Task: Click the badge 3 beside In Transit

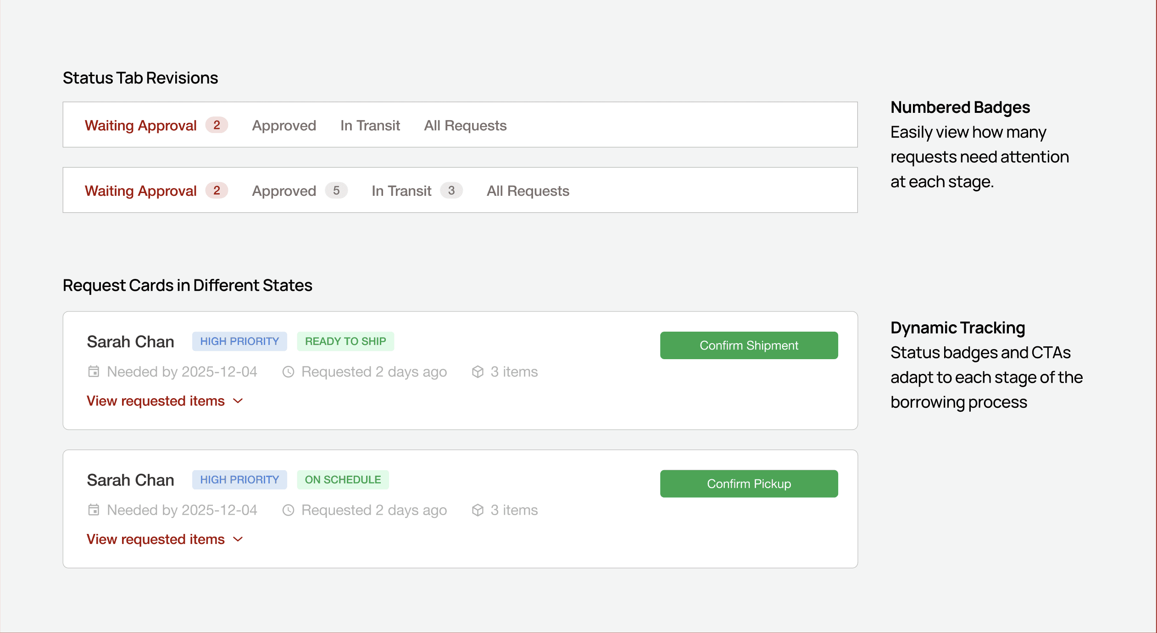Action: click(x=451, y=191)
